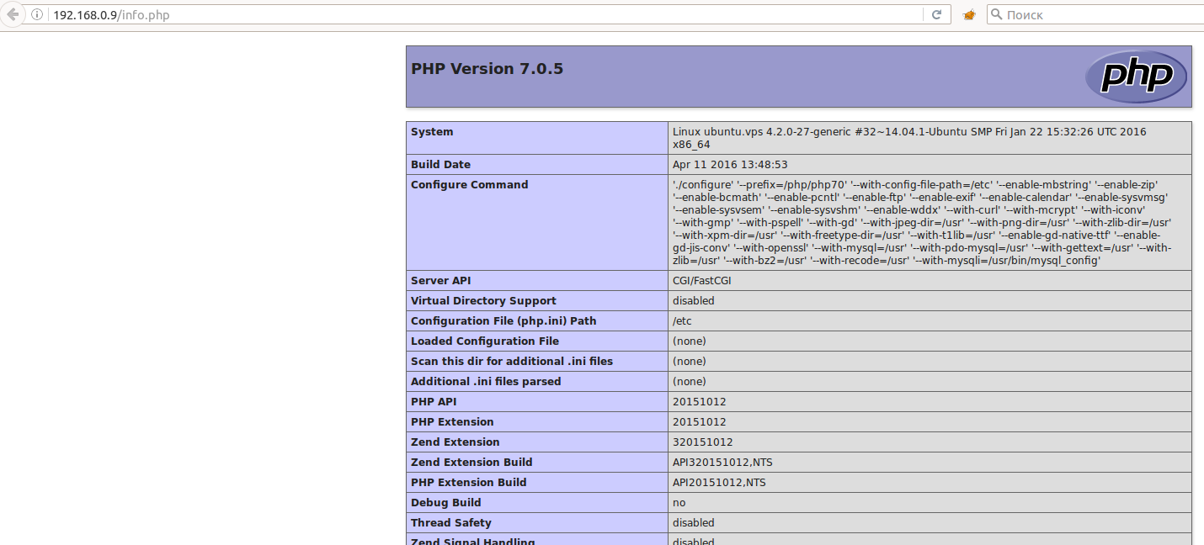Open site information icon beside the address

[38, 15]
